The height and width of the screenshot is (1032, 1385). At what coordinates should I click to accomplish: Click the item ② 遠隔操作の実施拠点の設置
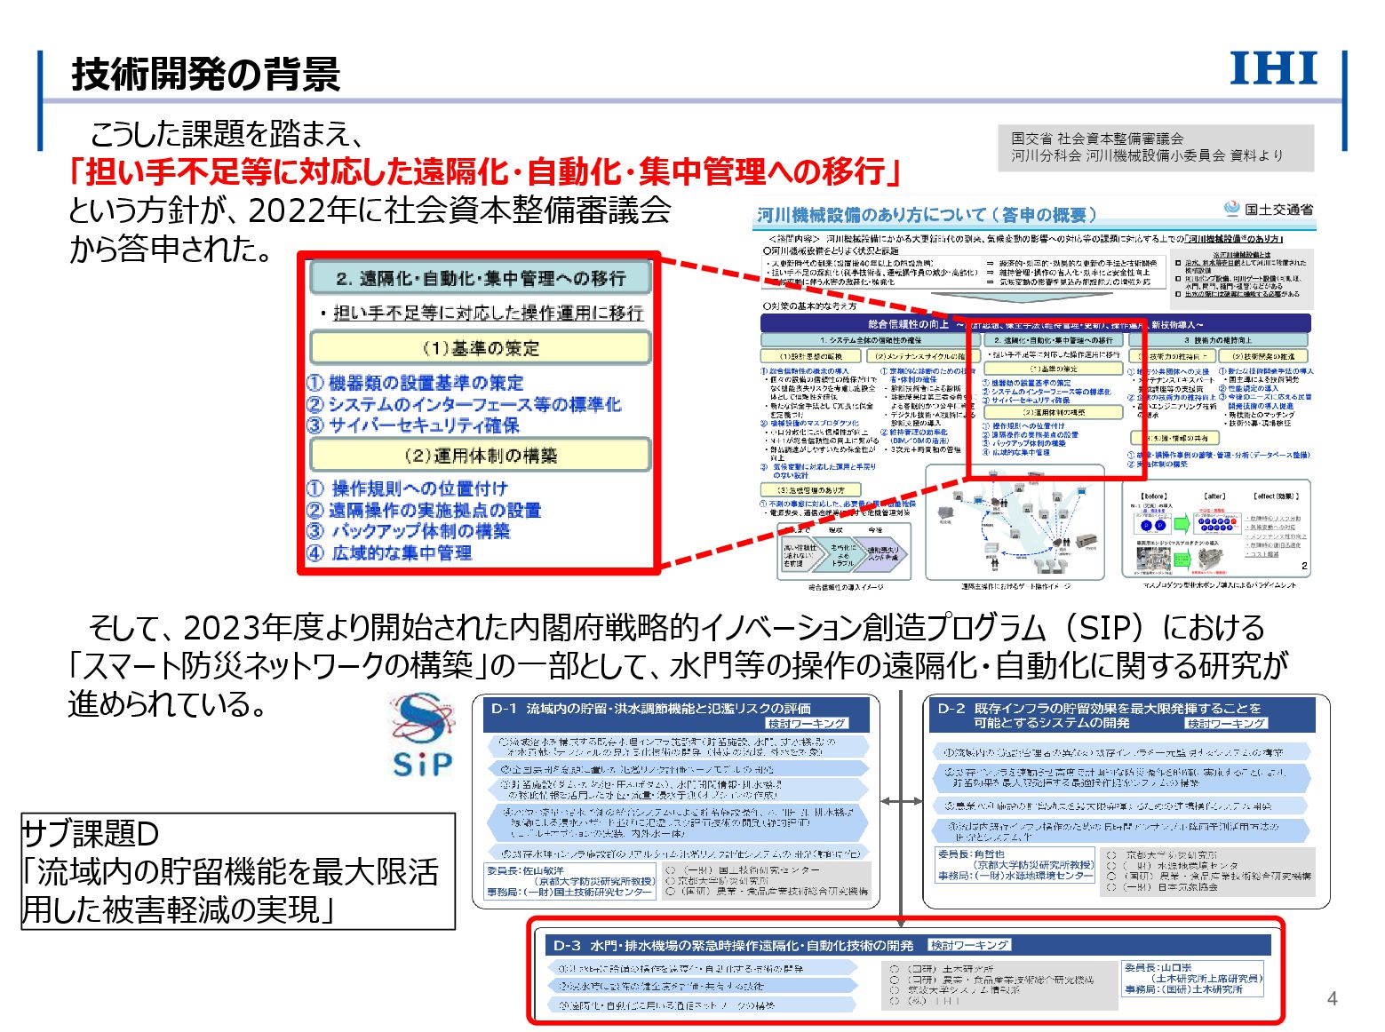[424, 510]
